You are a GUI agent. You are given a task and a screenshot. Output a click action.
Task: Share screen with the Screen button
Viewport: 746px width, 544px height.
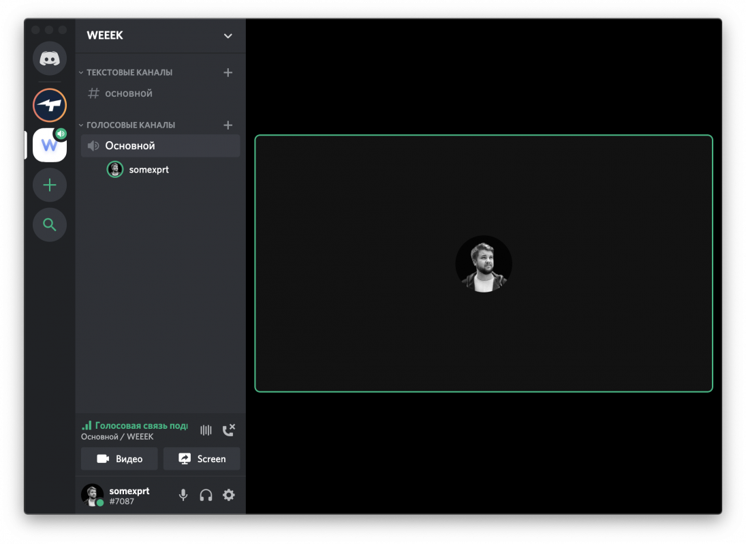202,459
